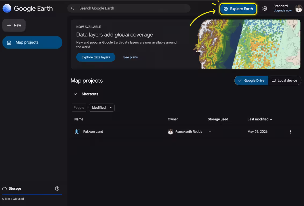Click the May 29, 2026 date
This screenshot has height=206, width=304.
click(258, 132)
